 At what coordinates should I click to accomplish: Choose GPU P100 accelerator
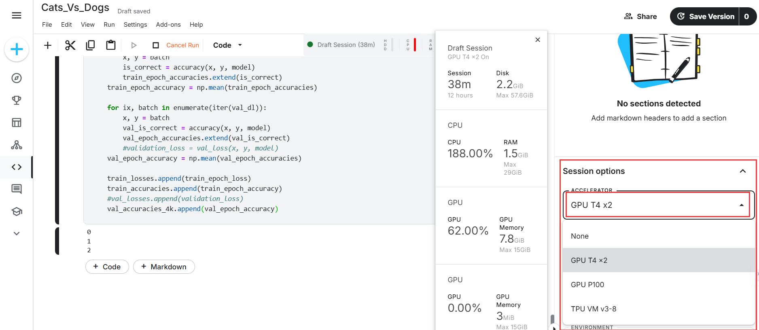pyautogui.click(x=587, y=285)
